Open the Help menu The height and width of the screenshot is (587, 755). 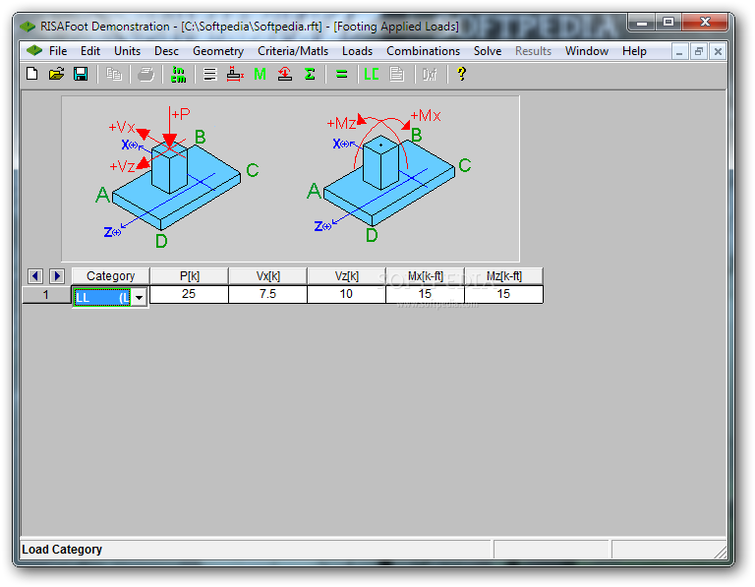click(634, 51)
